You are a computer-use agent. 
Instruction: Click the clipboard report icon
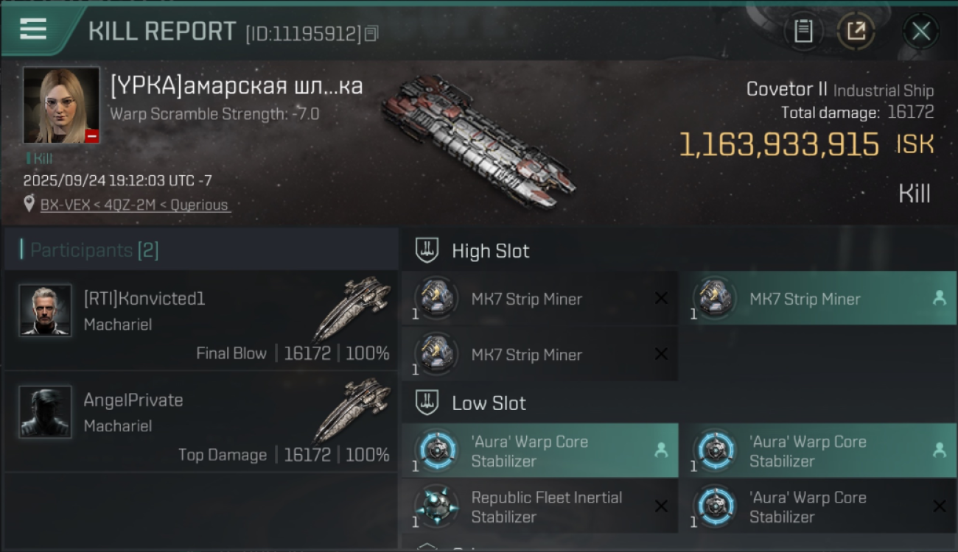coord(803,31)
